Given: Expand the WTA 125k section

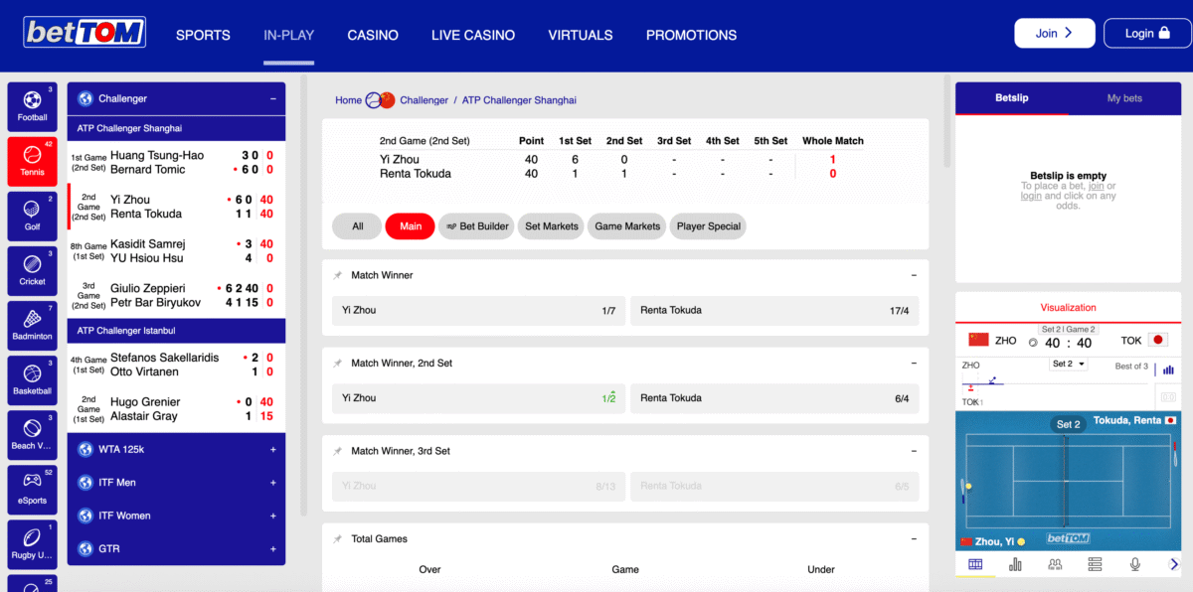Looking at the screenshot, I should tap(272, 449).
